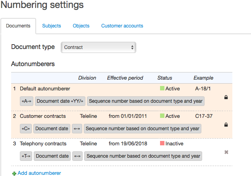Click red Inactive status swatch of Telephony contracts
The image size is (251, 176).
[x=162, y=143]
